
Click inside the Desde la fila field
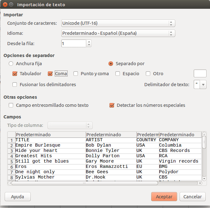74,44
